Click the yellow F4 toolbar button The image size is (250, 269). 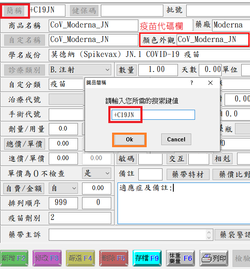point(80,258)
